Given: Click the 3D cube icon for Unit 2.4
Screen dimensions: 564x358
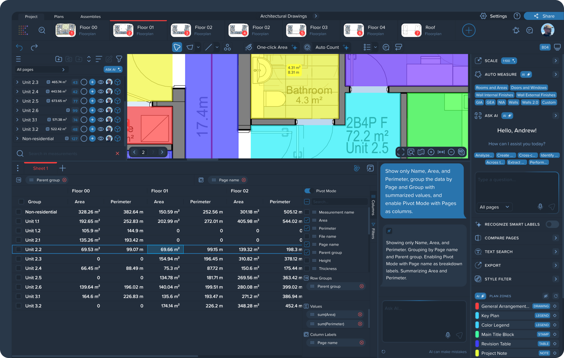Looking at the screenshot, I should [117, 92].
